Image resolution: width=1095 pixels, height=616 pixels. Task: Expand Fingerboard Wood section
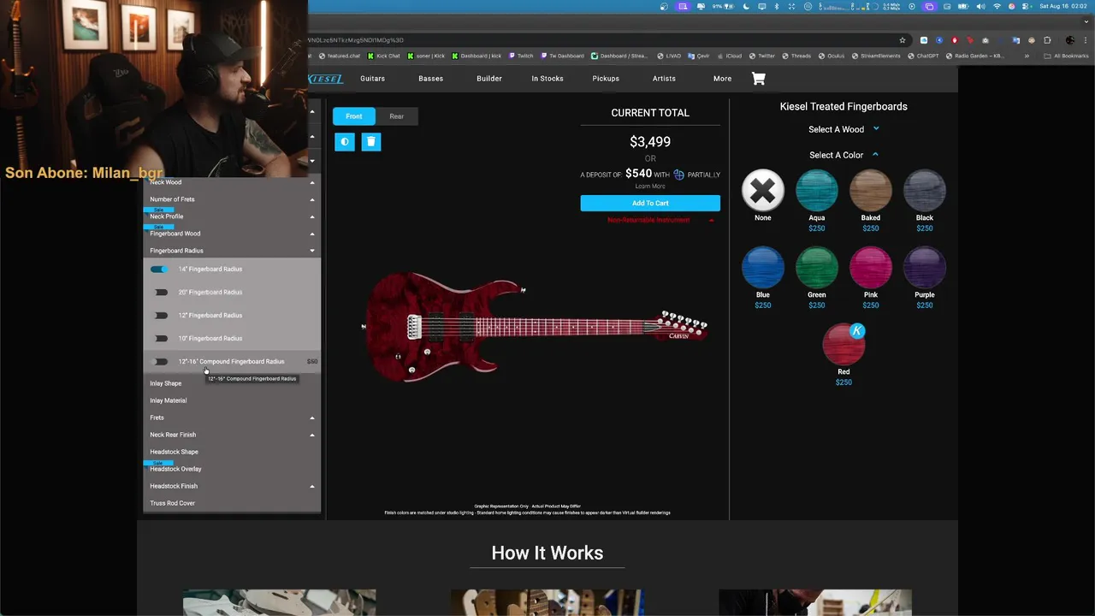pyautogui.click(x=232, y=234)
